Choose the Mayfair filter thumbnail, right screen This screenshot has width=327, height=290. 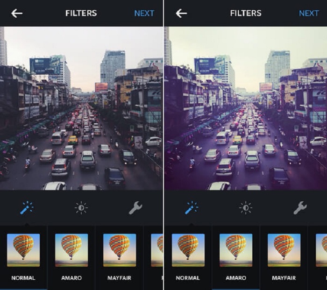(x=284, y=250)
